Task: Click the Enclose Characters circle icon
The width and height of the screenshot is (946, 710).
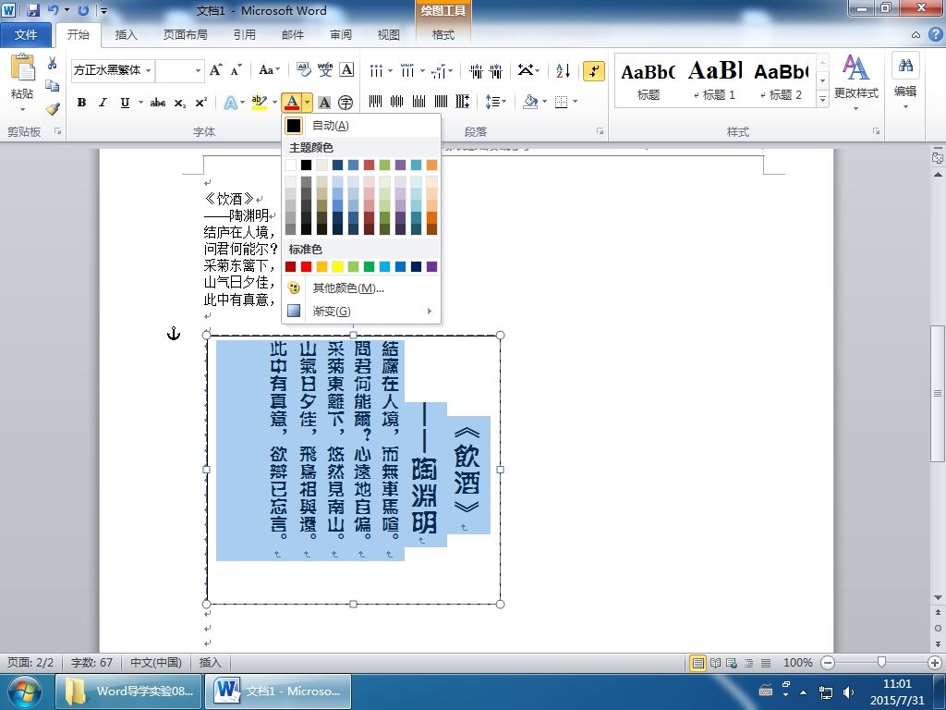Action: tap(346, 103)
